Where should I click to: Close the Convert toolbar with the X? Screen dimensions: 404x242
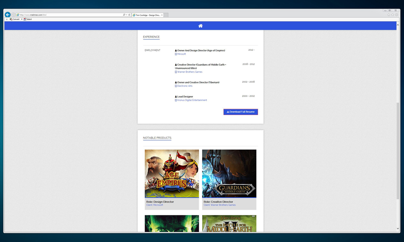point(7,19)
